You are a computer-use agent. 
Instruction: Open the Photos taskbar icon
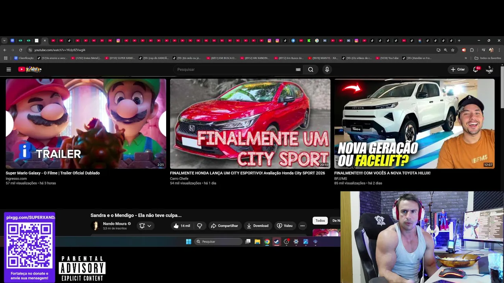click(x=306, y=242)
